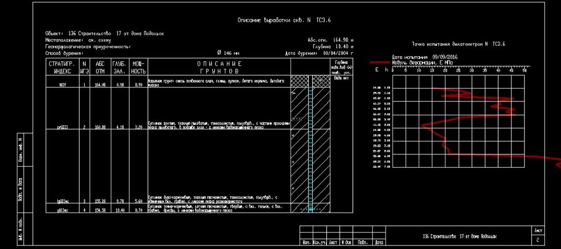Screen dimensions: 561x249
Task: Click the red legend line for deformation modulus
Action: 380,62
